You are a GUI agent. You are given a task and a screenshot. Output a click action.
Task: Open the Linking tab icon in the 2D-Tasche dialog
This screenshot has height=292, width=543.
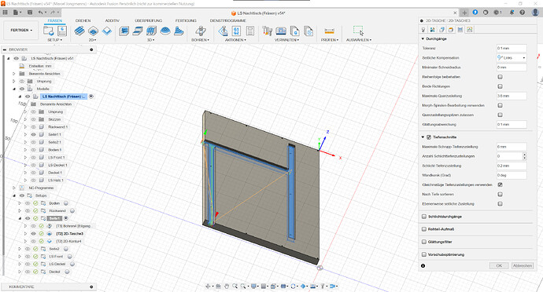click(x=469, y=30)
